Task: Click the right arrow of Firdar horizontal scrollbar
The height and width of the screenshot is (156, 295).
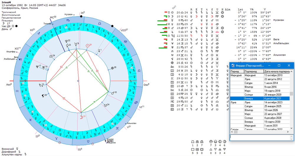Action: pos(288,132)
